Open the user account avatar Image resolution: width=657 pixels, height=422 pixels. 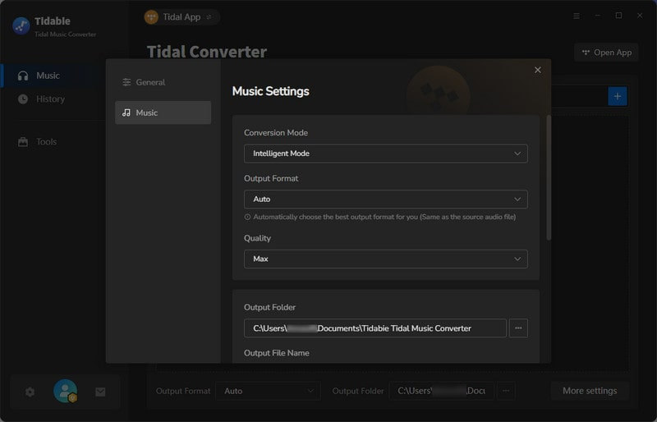(66, 391)
